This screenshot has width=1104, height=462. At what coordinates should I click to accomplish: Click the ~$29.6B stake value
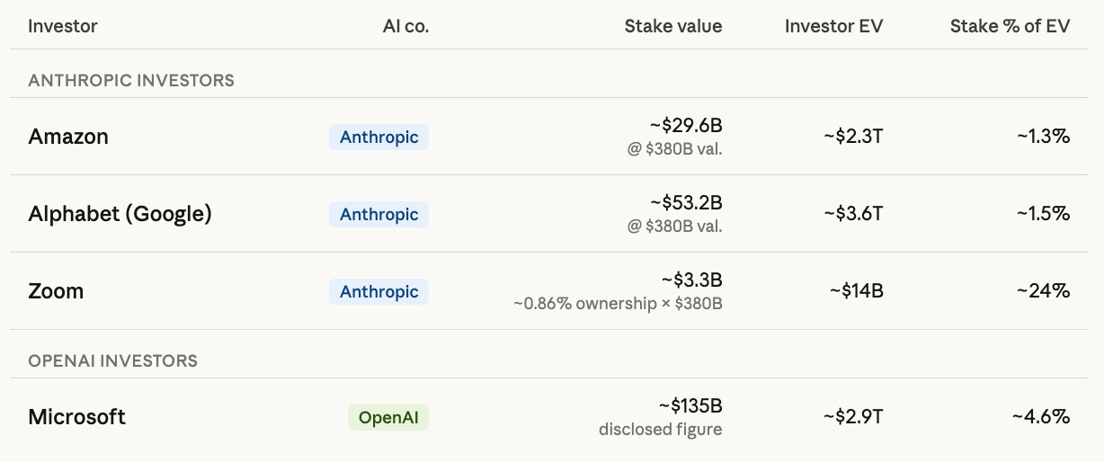click(686, 126)
